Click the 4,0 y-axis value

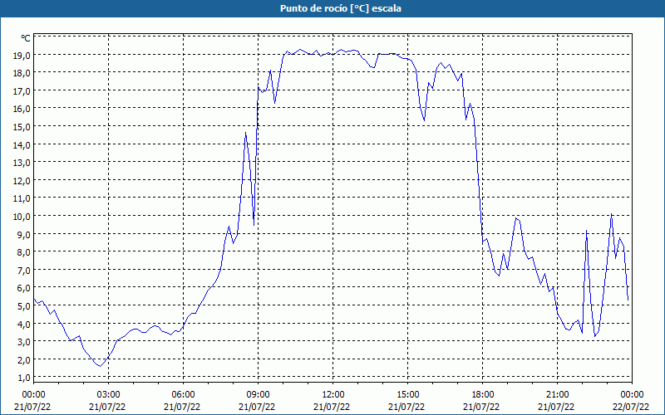[x=24, y=324]
